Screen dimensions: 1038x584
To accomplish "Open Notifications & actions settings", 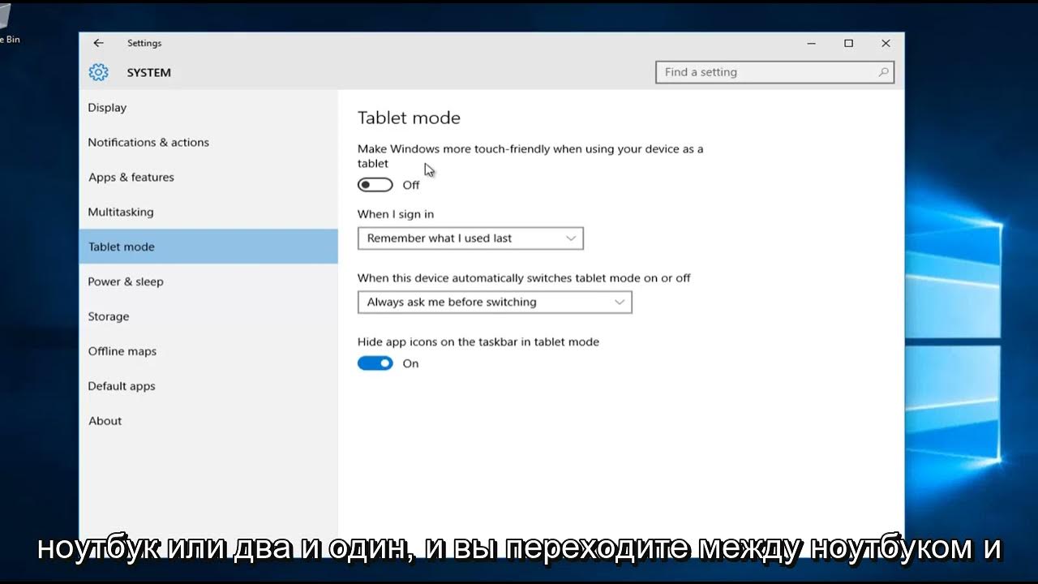I will [x=208, y=143].
